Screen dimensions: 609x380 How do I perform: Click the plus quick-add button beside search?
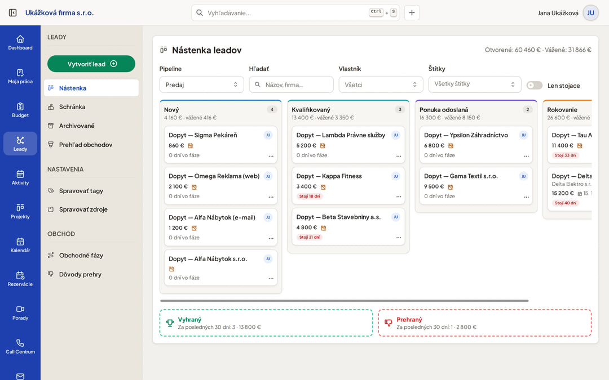pos(412,13)
